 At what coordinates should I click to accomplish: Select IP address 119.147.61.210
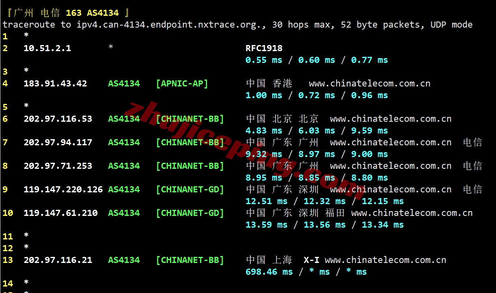point(61,213)
